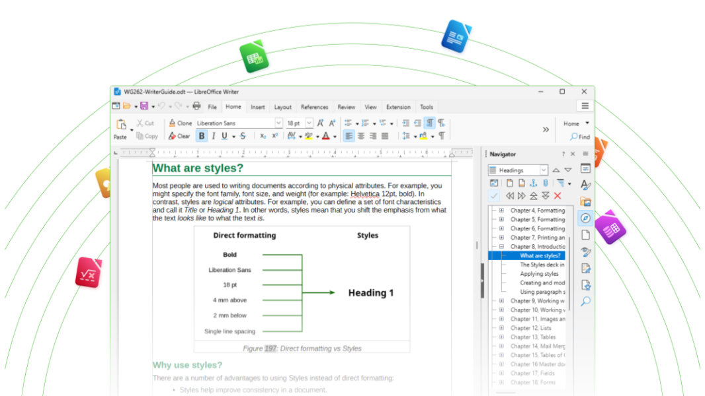Open the Styles deck icon in sidebar
705x396 pixels.
click(585, 185)
